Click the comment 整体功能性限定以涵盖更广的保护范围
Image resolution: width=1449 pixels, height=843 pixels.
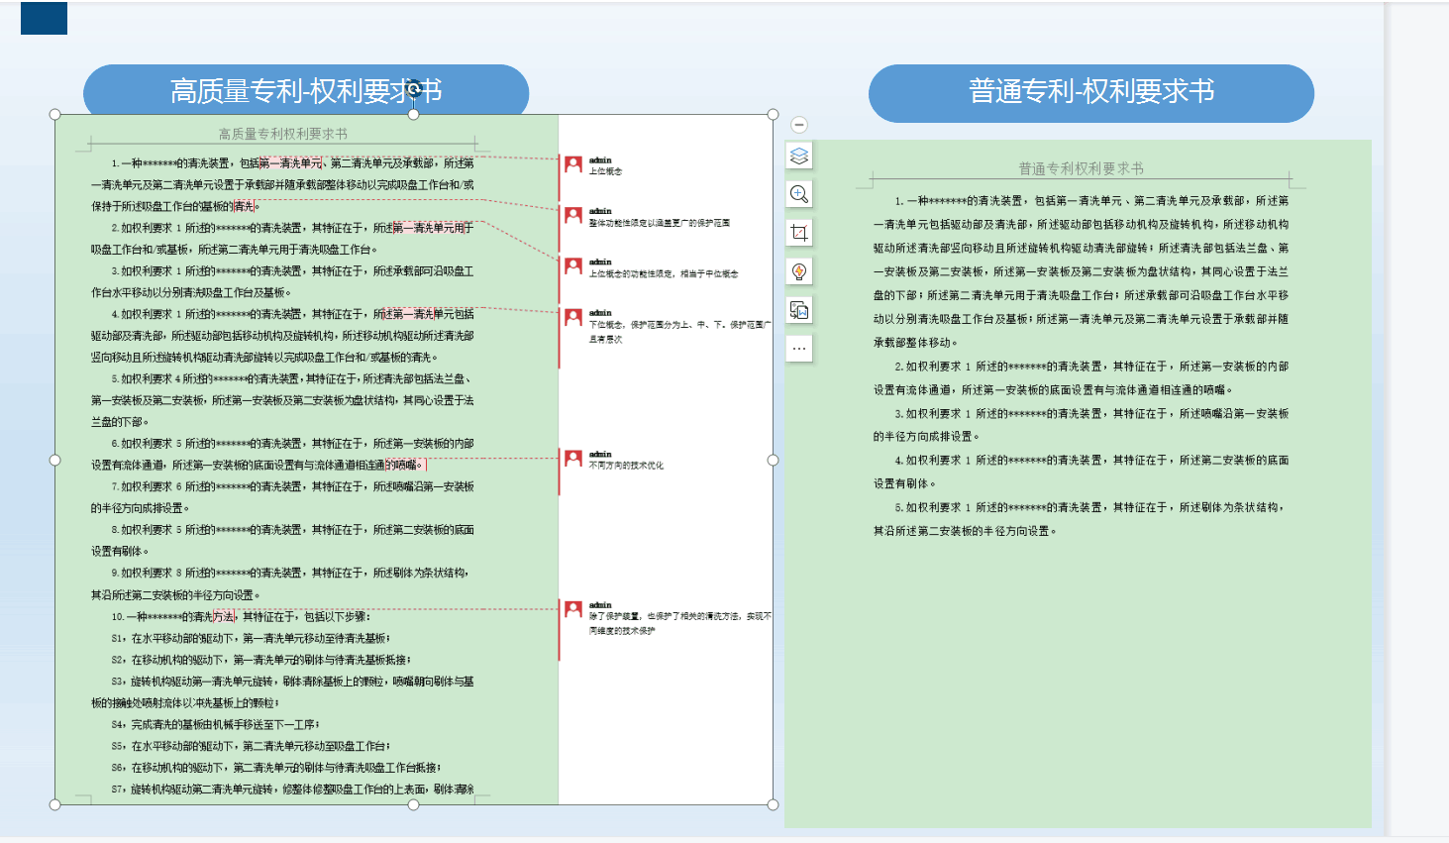point(659,223)
